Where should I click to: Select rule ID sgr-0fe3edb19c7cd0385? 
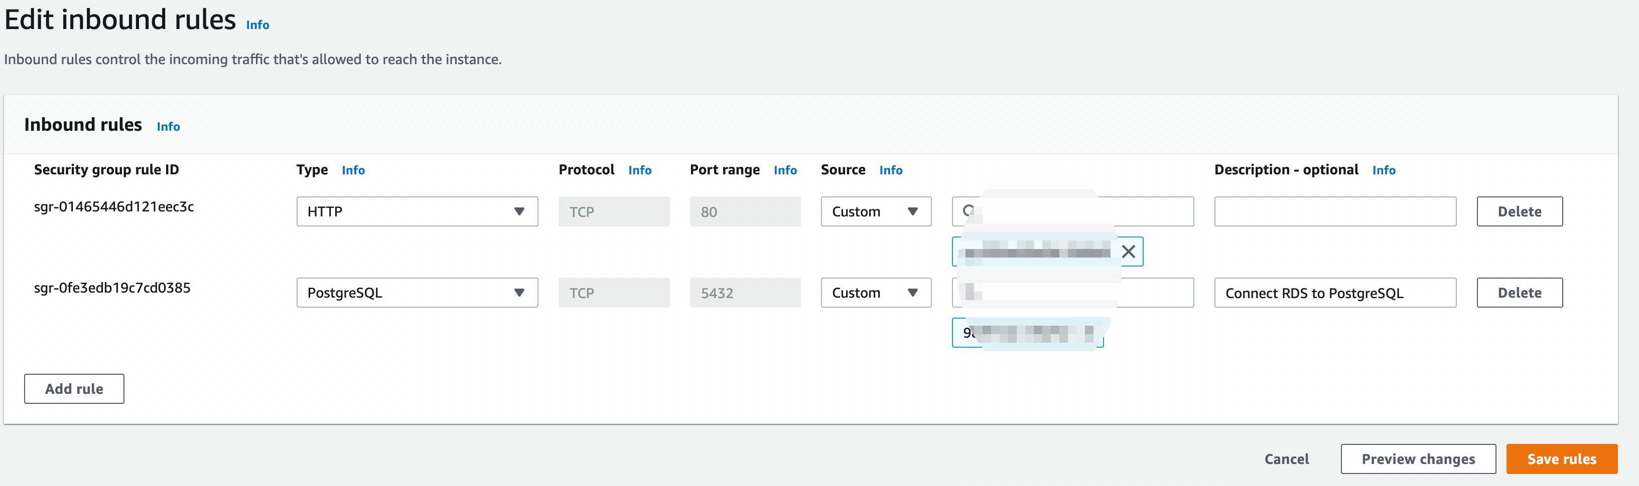click(112, 288)
